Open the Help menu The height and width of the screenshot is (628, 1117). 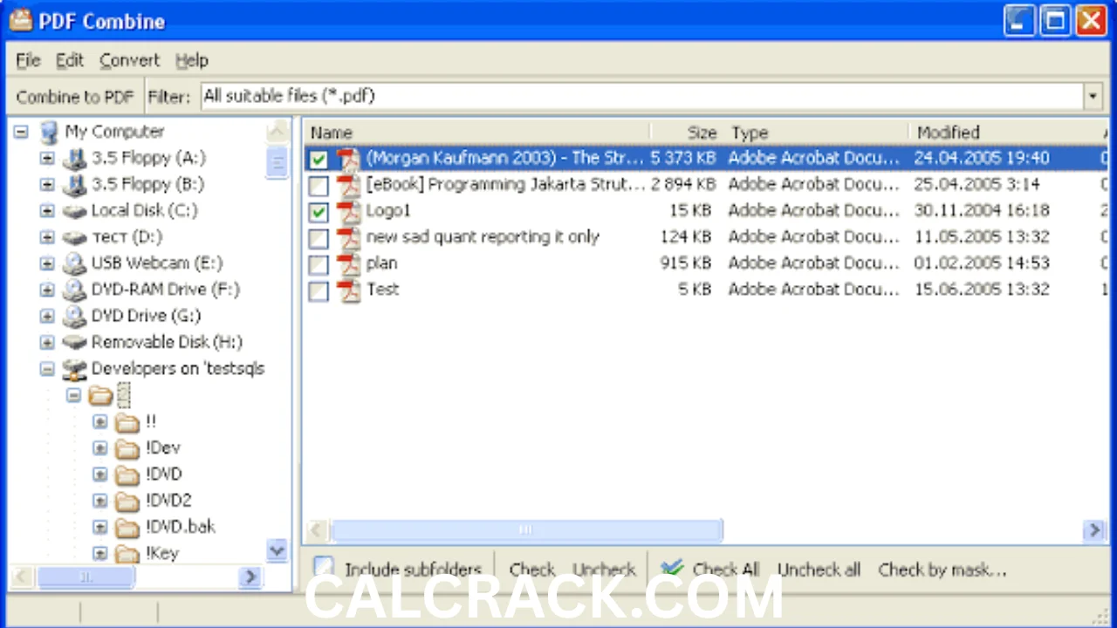point(192,60)
